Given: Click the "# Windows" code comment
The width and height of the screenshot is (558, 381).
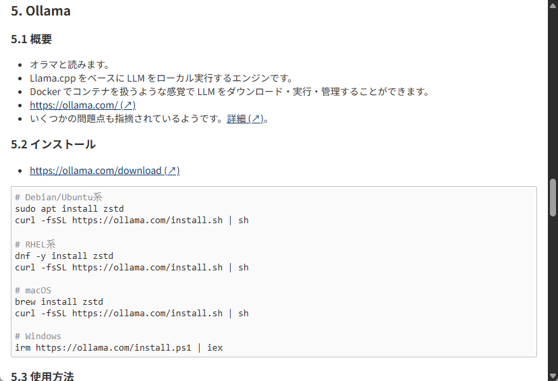Looking at the screenshot, I should (x=38, y=336).
